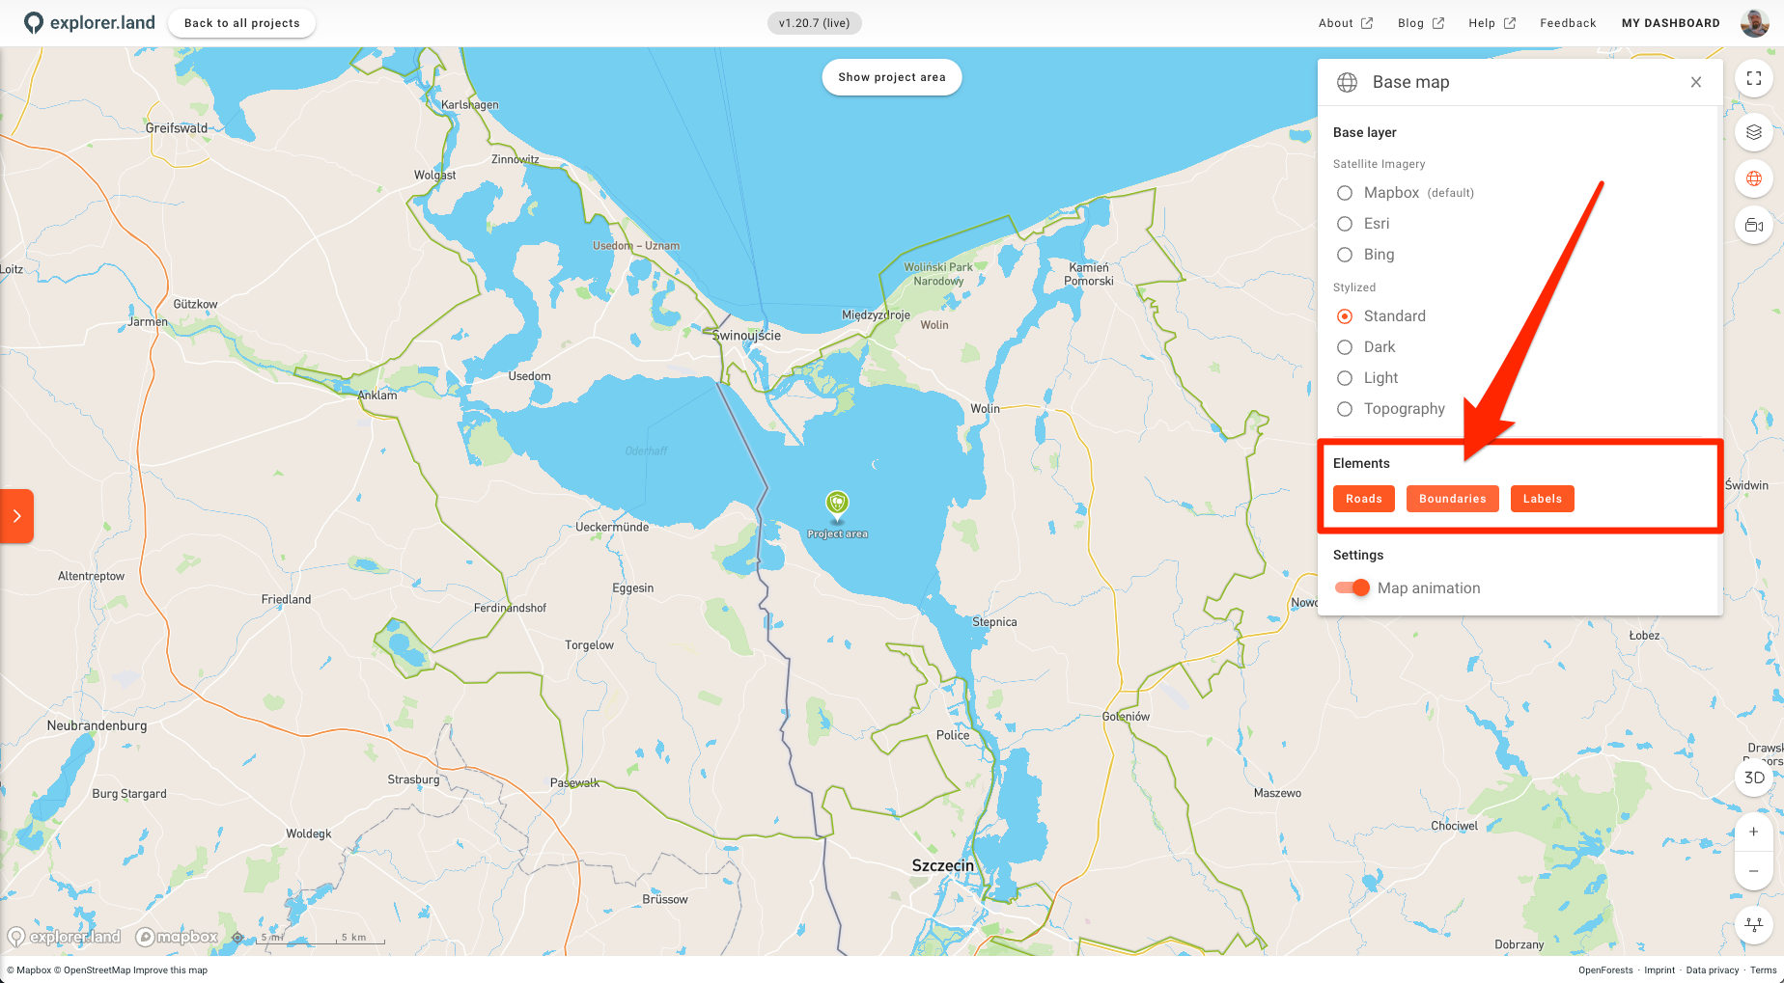Turn off Map animation switch
1784x983 pixels.
tap(1352, 587)
